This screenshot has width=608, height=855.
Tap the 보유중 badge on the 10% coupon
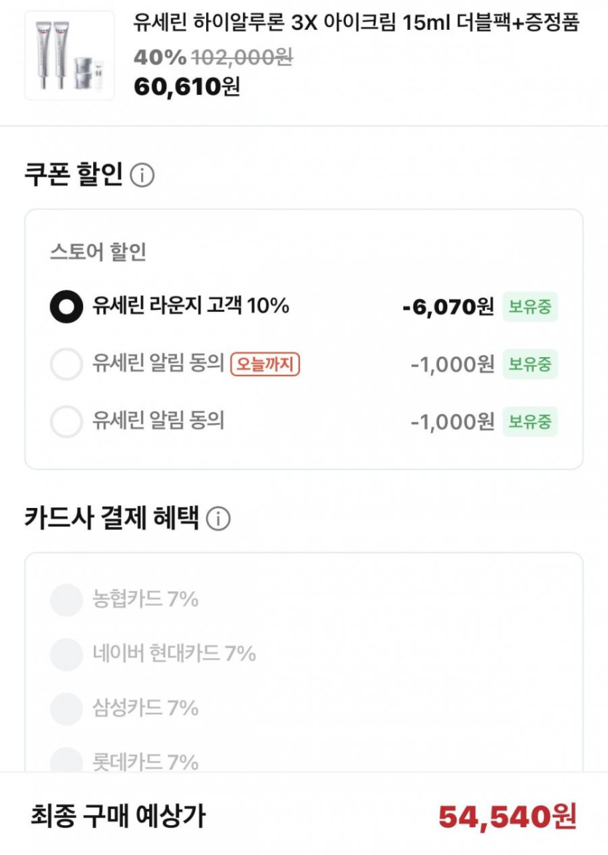coord(530,307)
